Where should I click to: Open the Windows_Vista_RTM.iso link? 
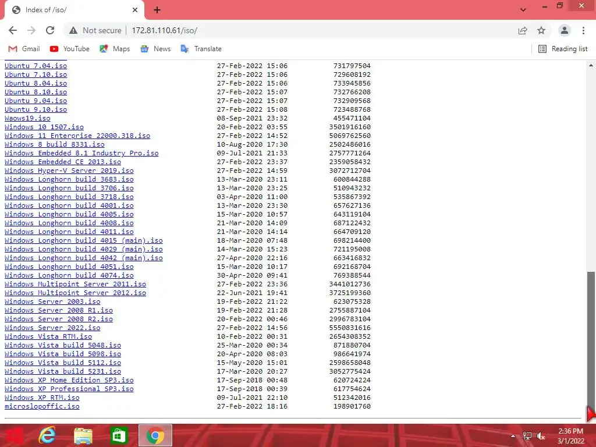(x=48, y=337)
